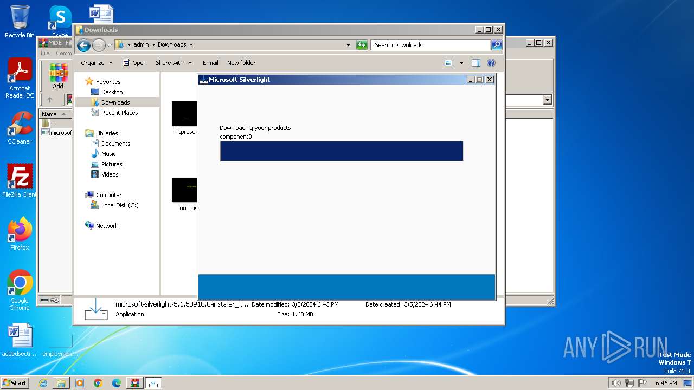
Task: Open addedsecti Word document on desktop
Action: pos(20,341)
